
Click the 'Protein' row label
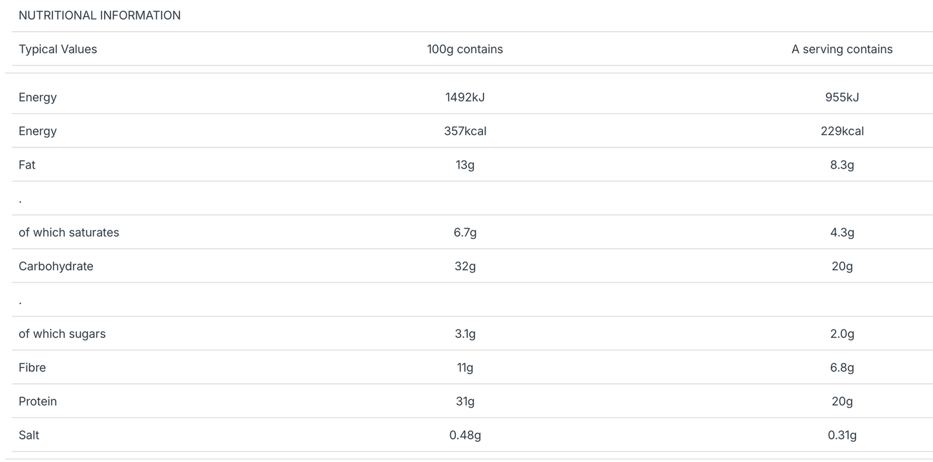click(x=37, y=401)
